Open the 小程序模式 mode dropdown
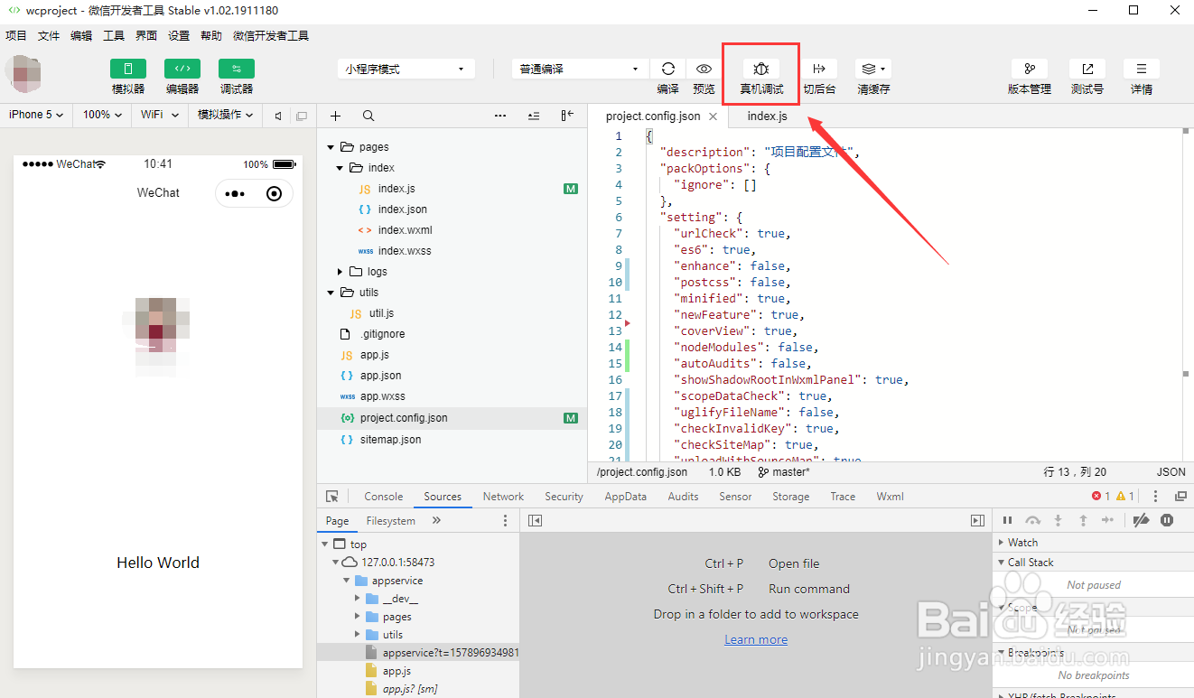Image resolution: width=1194 pixels, height=698 pixels. (406, 69)
